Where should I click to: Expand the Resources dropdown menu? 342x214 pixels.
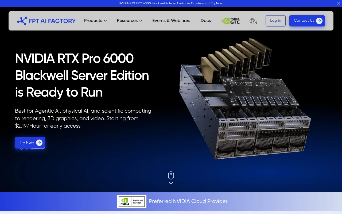(130, 21)
